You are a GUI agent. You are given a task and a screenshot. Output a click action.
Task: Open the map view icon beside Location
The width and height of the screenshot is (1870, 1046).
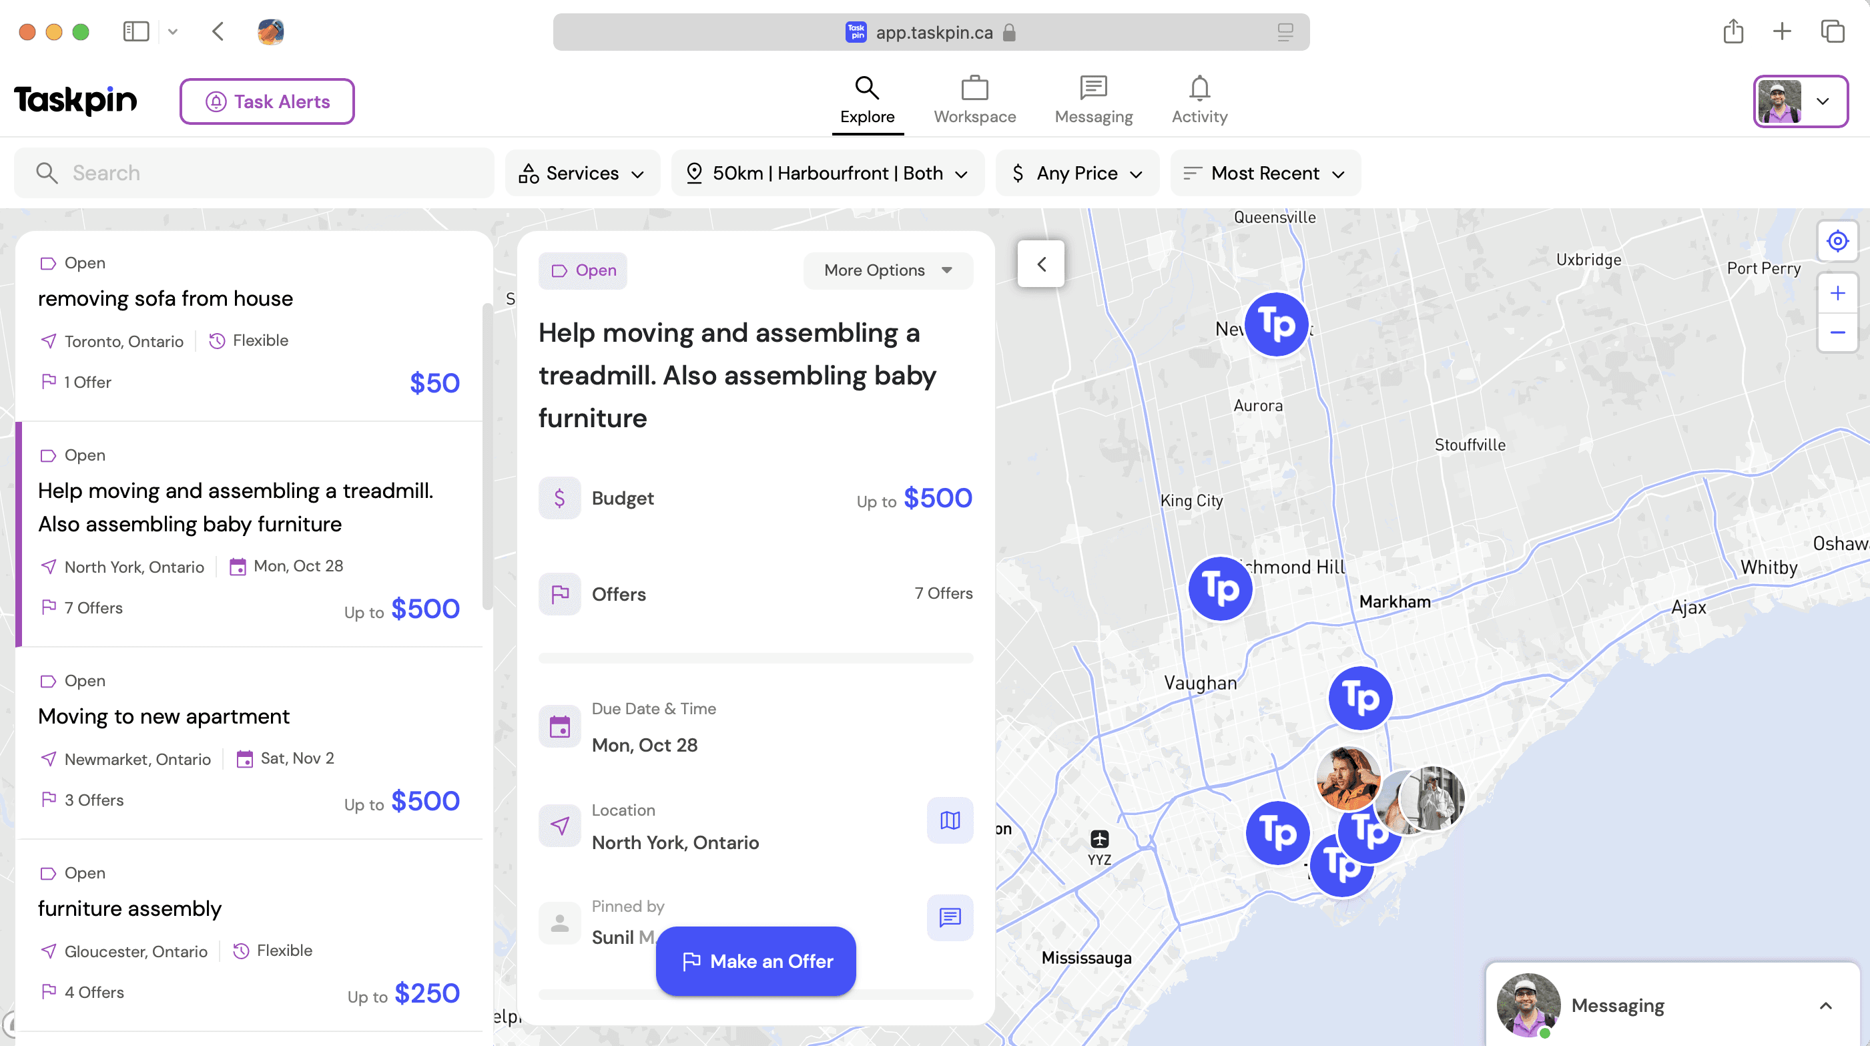tap(950, 820)
